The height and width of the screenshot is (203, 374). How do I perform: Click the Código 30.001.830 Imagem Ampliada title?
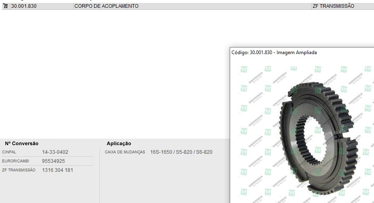(274, 52)
